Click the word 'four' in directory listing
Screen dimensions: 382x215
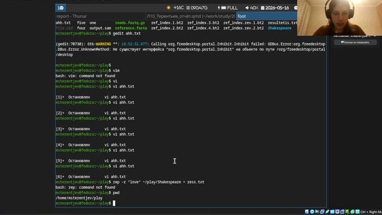point(81,28)
